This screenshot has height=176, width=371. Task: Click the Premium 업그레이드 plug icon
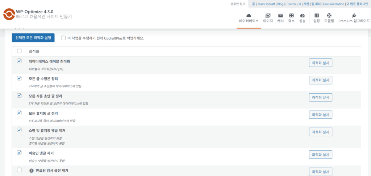[354, 15]
